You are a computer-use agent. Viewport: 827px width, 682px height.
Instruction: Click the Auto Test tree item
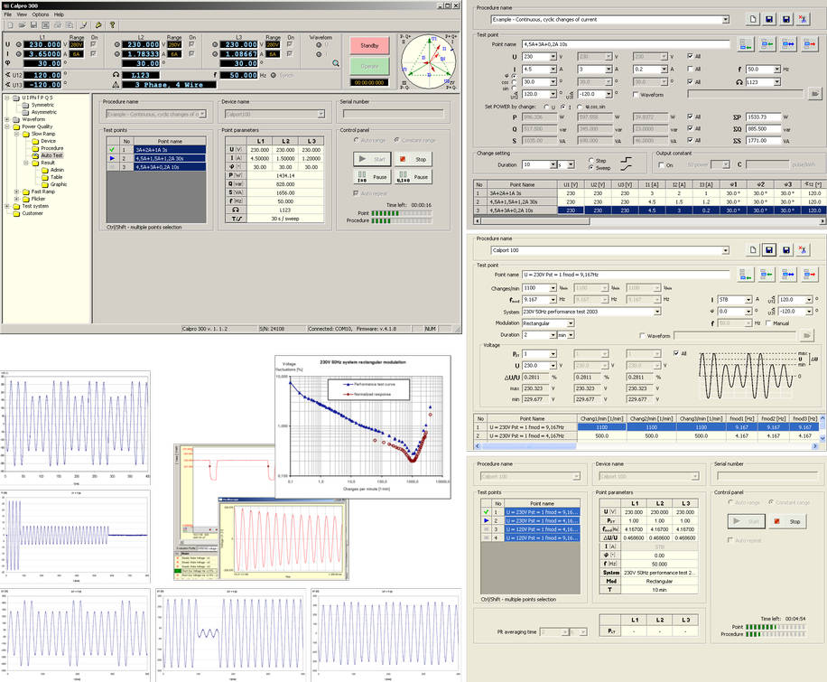(51, 155)
